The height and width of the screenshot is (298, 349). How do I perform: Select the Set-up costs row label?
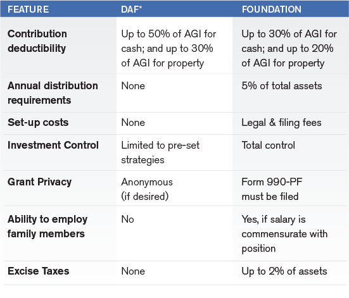tap(38, 123)
